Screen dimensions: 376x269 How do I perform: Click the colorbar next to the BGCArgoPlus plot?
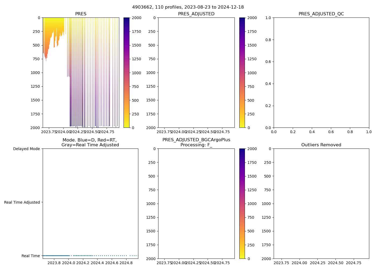(x=242, y=204)
